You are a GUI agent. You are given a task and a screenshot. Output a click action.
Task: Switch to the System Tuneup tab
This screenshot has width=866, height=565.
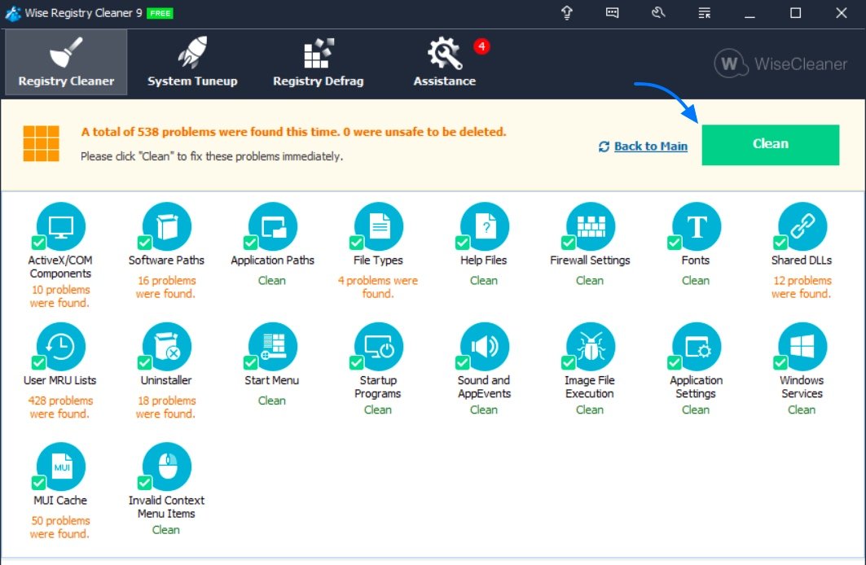click(x=192, y=63)
